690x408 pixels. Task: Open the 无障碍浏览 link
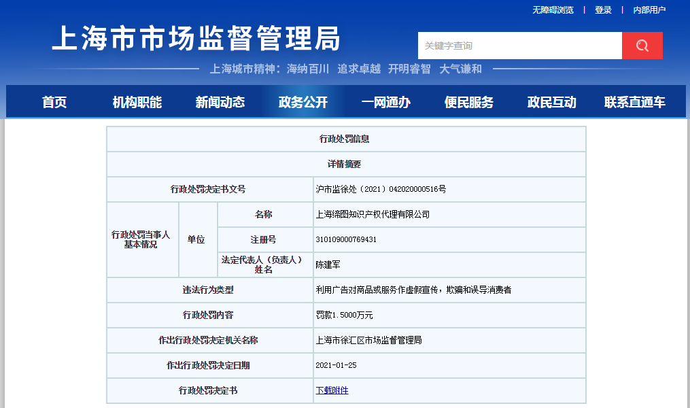pyautogui.click(x=553, y=10)
